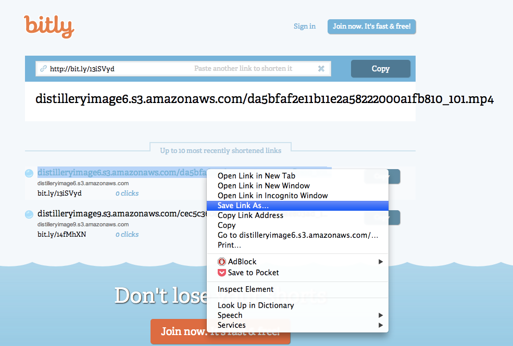Click the large Copy button
Image resolution: width=513 pixels, height=346 pixels.
pyautogui.click(x=381, y=69)
